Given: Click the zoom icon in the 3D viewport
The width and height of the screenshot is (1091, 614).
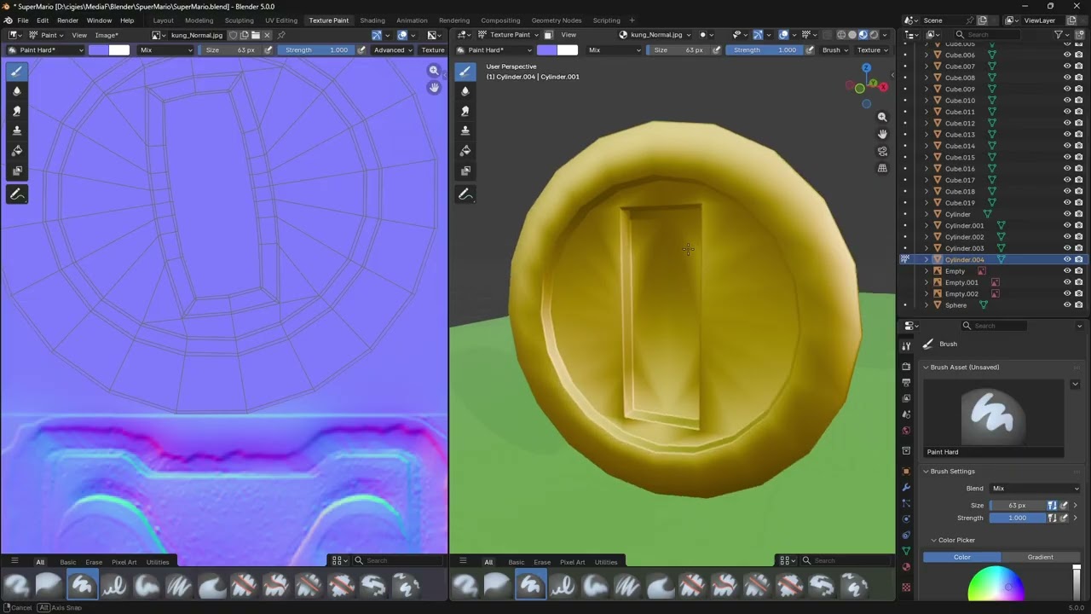Looking at the screenshot, I should pos(882,117).
